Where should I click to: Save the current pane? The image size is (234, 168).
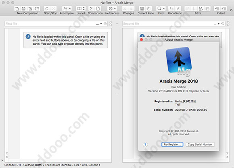pos(142,8)
